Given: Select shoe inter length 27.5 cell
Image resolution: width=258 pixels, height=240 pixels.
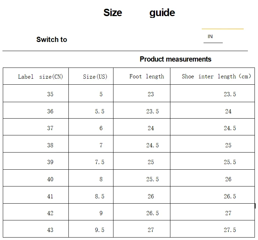Looking at the screenshot, I should click(212, 229).
